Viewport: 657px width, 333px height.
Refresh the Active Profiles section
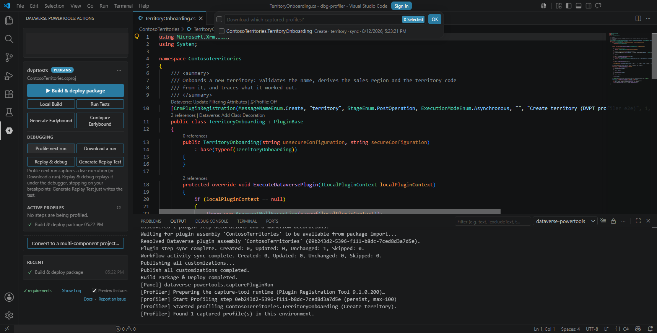click(x=119, y=208)
